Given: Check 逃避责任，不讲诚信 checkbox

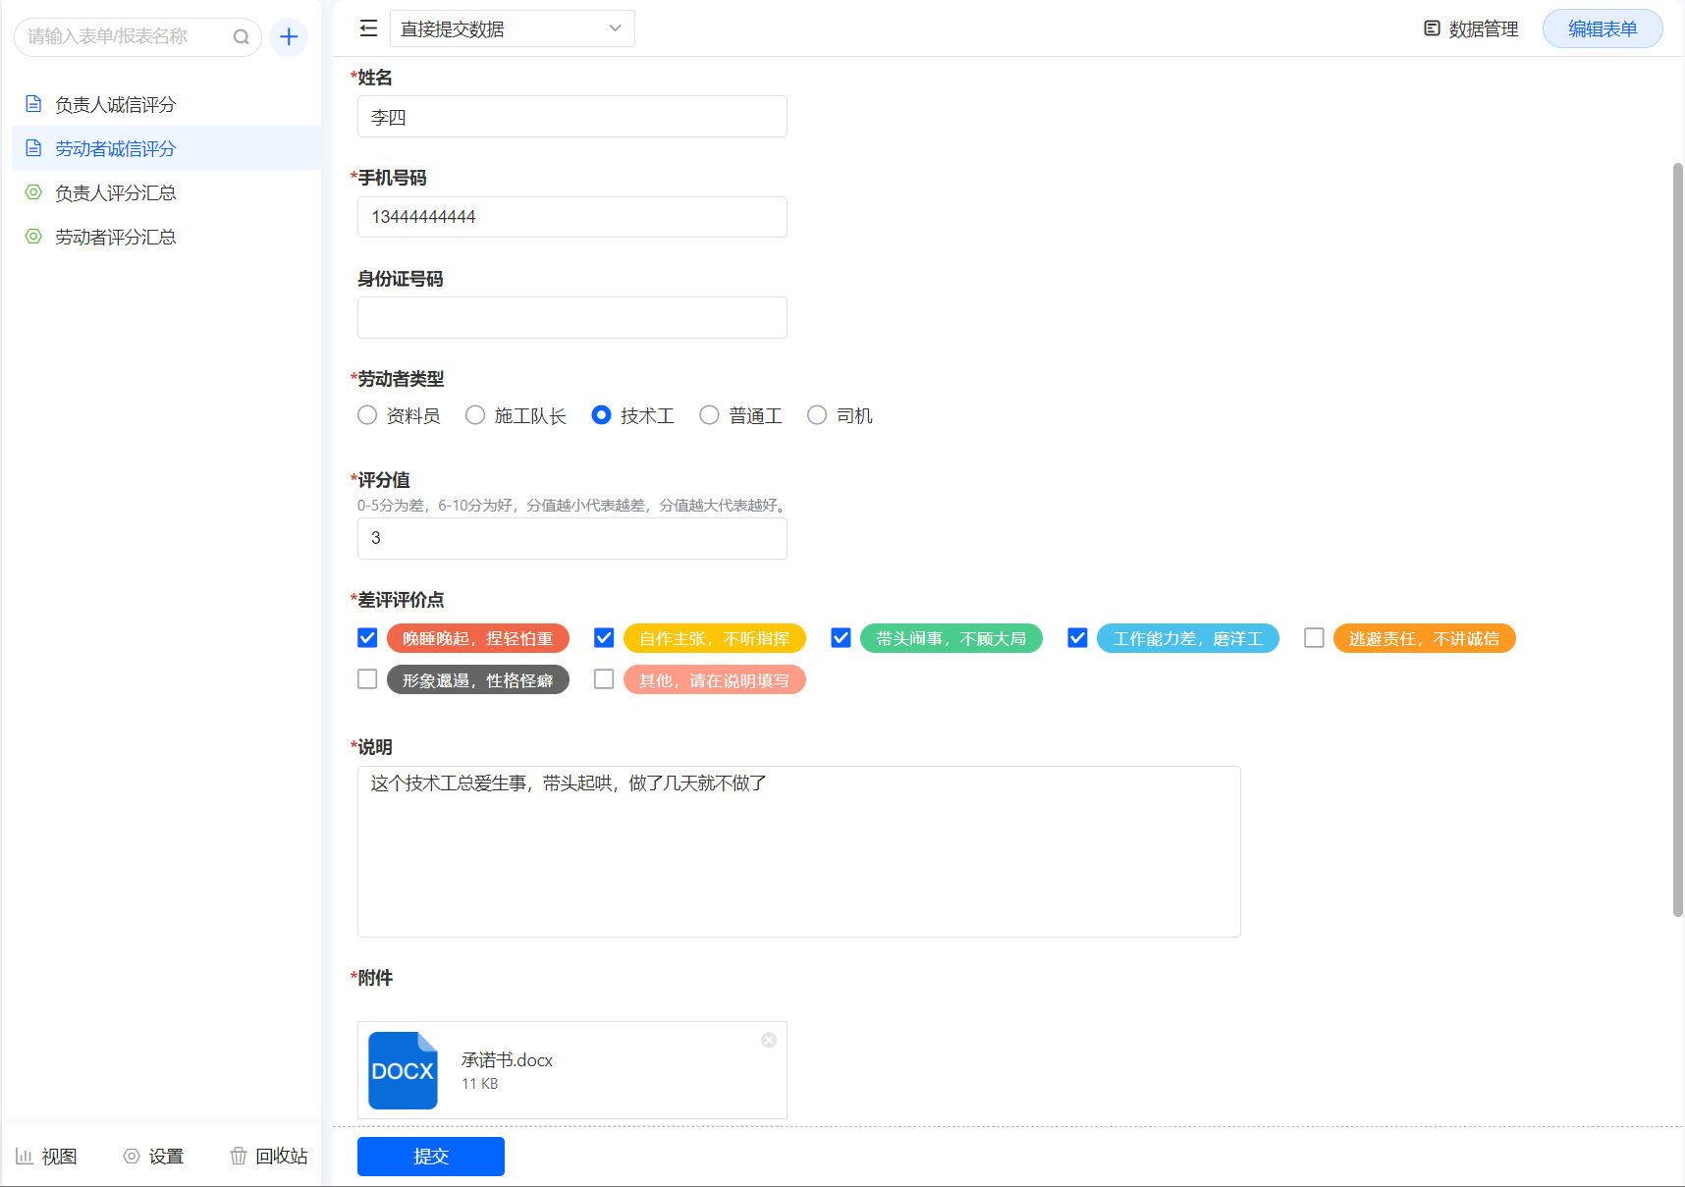Looking at the screenshot, I should click(1314, 638).
